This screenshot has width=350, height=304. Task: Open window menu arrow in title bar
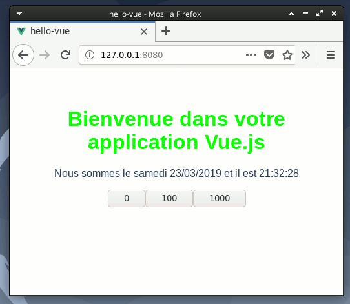(19, 14)
